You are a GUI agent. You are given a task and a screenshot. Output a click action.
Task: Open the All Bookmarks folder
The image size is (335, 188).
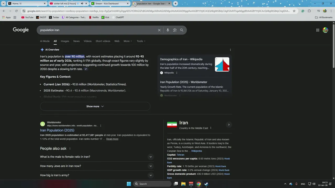click(324, 17)
